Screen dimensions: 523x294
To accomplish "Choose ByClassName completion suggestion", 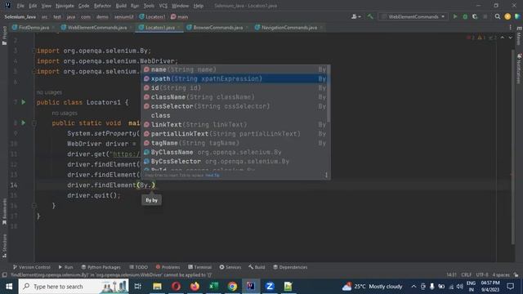I will (235, 152).
